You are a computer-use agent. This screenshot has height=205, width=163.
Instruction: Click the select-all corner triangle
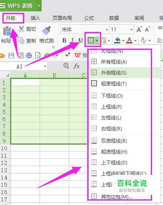pyautogui.click(x=7, y=75)
